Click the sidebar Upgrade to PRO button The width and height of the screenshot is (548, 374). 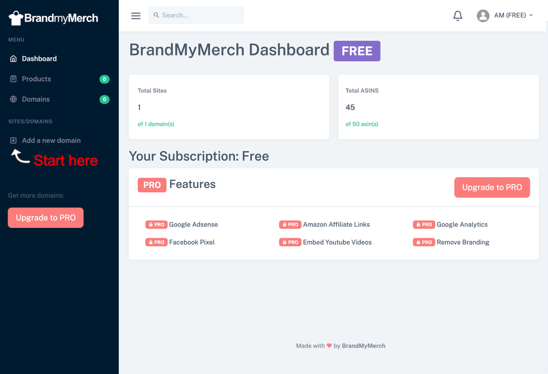coord(46,218)
